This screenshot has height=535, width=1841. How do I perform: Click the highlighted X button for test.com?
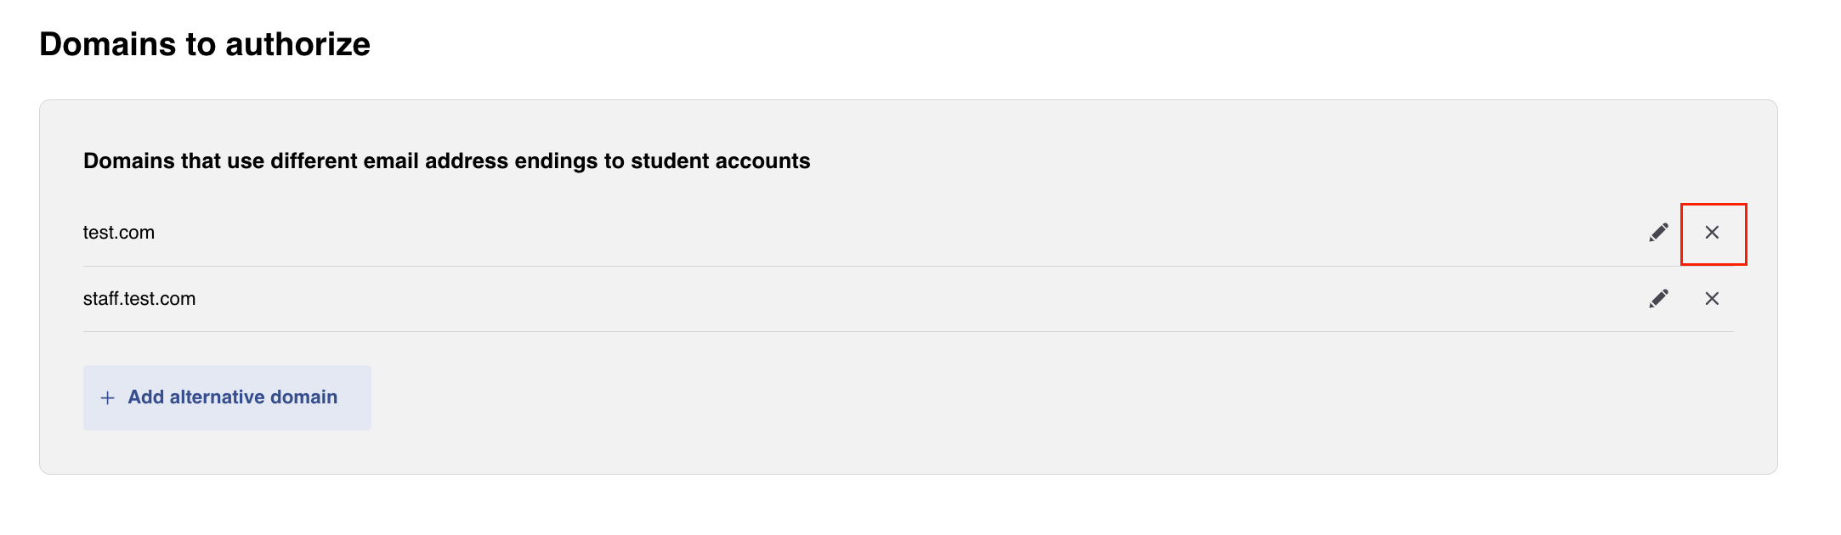pyautogui.click(x=1712, y=233)
